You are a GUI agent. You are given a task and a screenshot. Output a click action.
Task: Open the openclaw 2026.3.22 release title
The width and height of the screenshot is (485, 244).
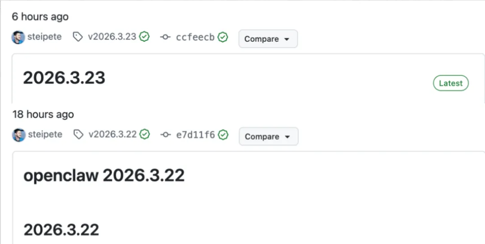[x=104, y=175]
